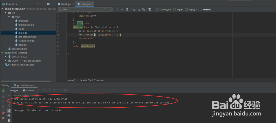Print console output
The width and height of the screenshot is (276, 123).
tap(9, 116)
